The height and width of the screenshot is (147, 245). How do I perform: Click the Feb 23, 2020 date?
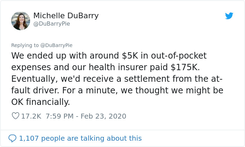pyautogui.click(x=103, y=116)
